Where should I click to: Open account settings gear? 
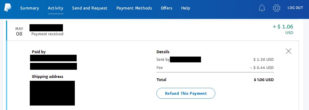click(277, 8)
